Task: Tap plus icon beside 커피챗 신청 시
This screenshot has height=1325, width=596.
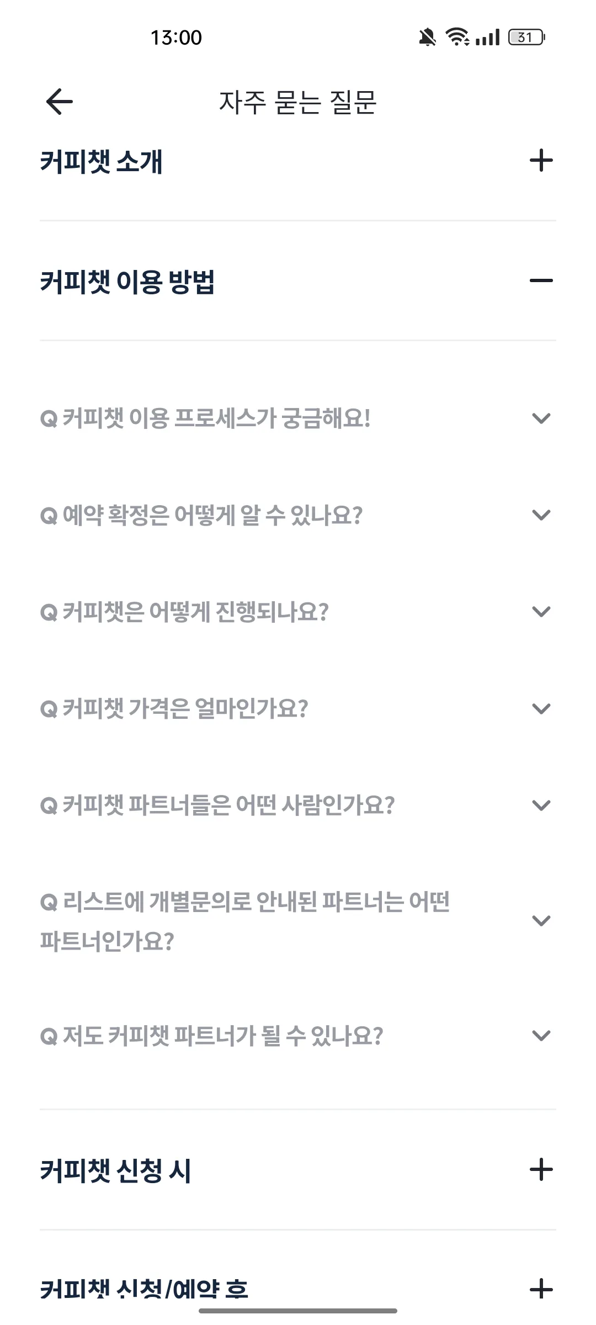Action: (541, 1170)
